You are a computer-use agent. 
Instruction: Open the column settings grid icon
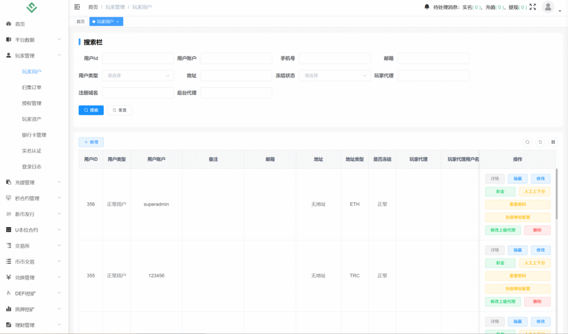tap(553, 142)
